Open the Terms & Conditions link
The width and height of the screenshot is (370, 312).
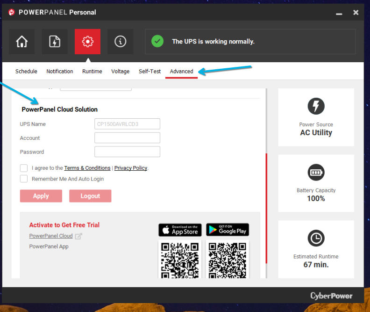[x=87, y=168]
